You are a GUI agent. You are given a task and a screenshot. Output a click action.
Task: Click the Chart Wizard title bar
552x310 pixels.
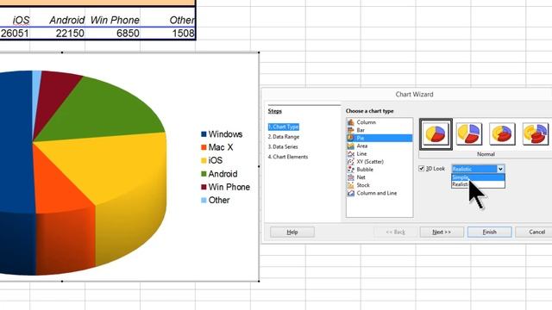coord(407,94)
